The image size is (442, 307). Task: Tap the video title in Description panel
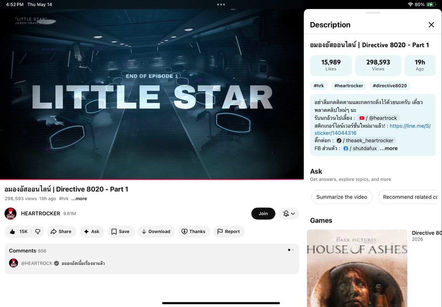(369, 45)
